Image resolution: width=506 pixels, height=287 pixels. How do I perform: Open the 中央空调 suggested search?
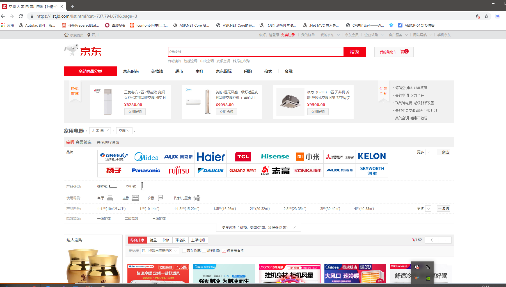(x=207, y=61)
